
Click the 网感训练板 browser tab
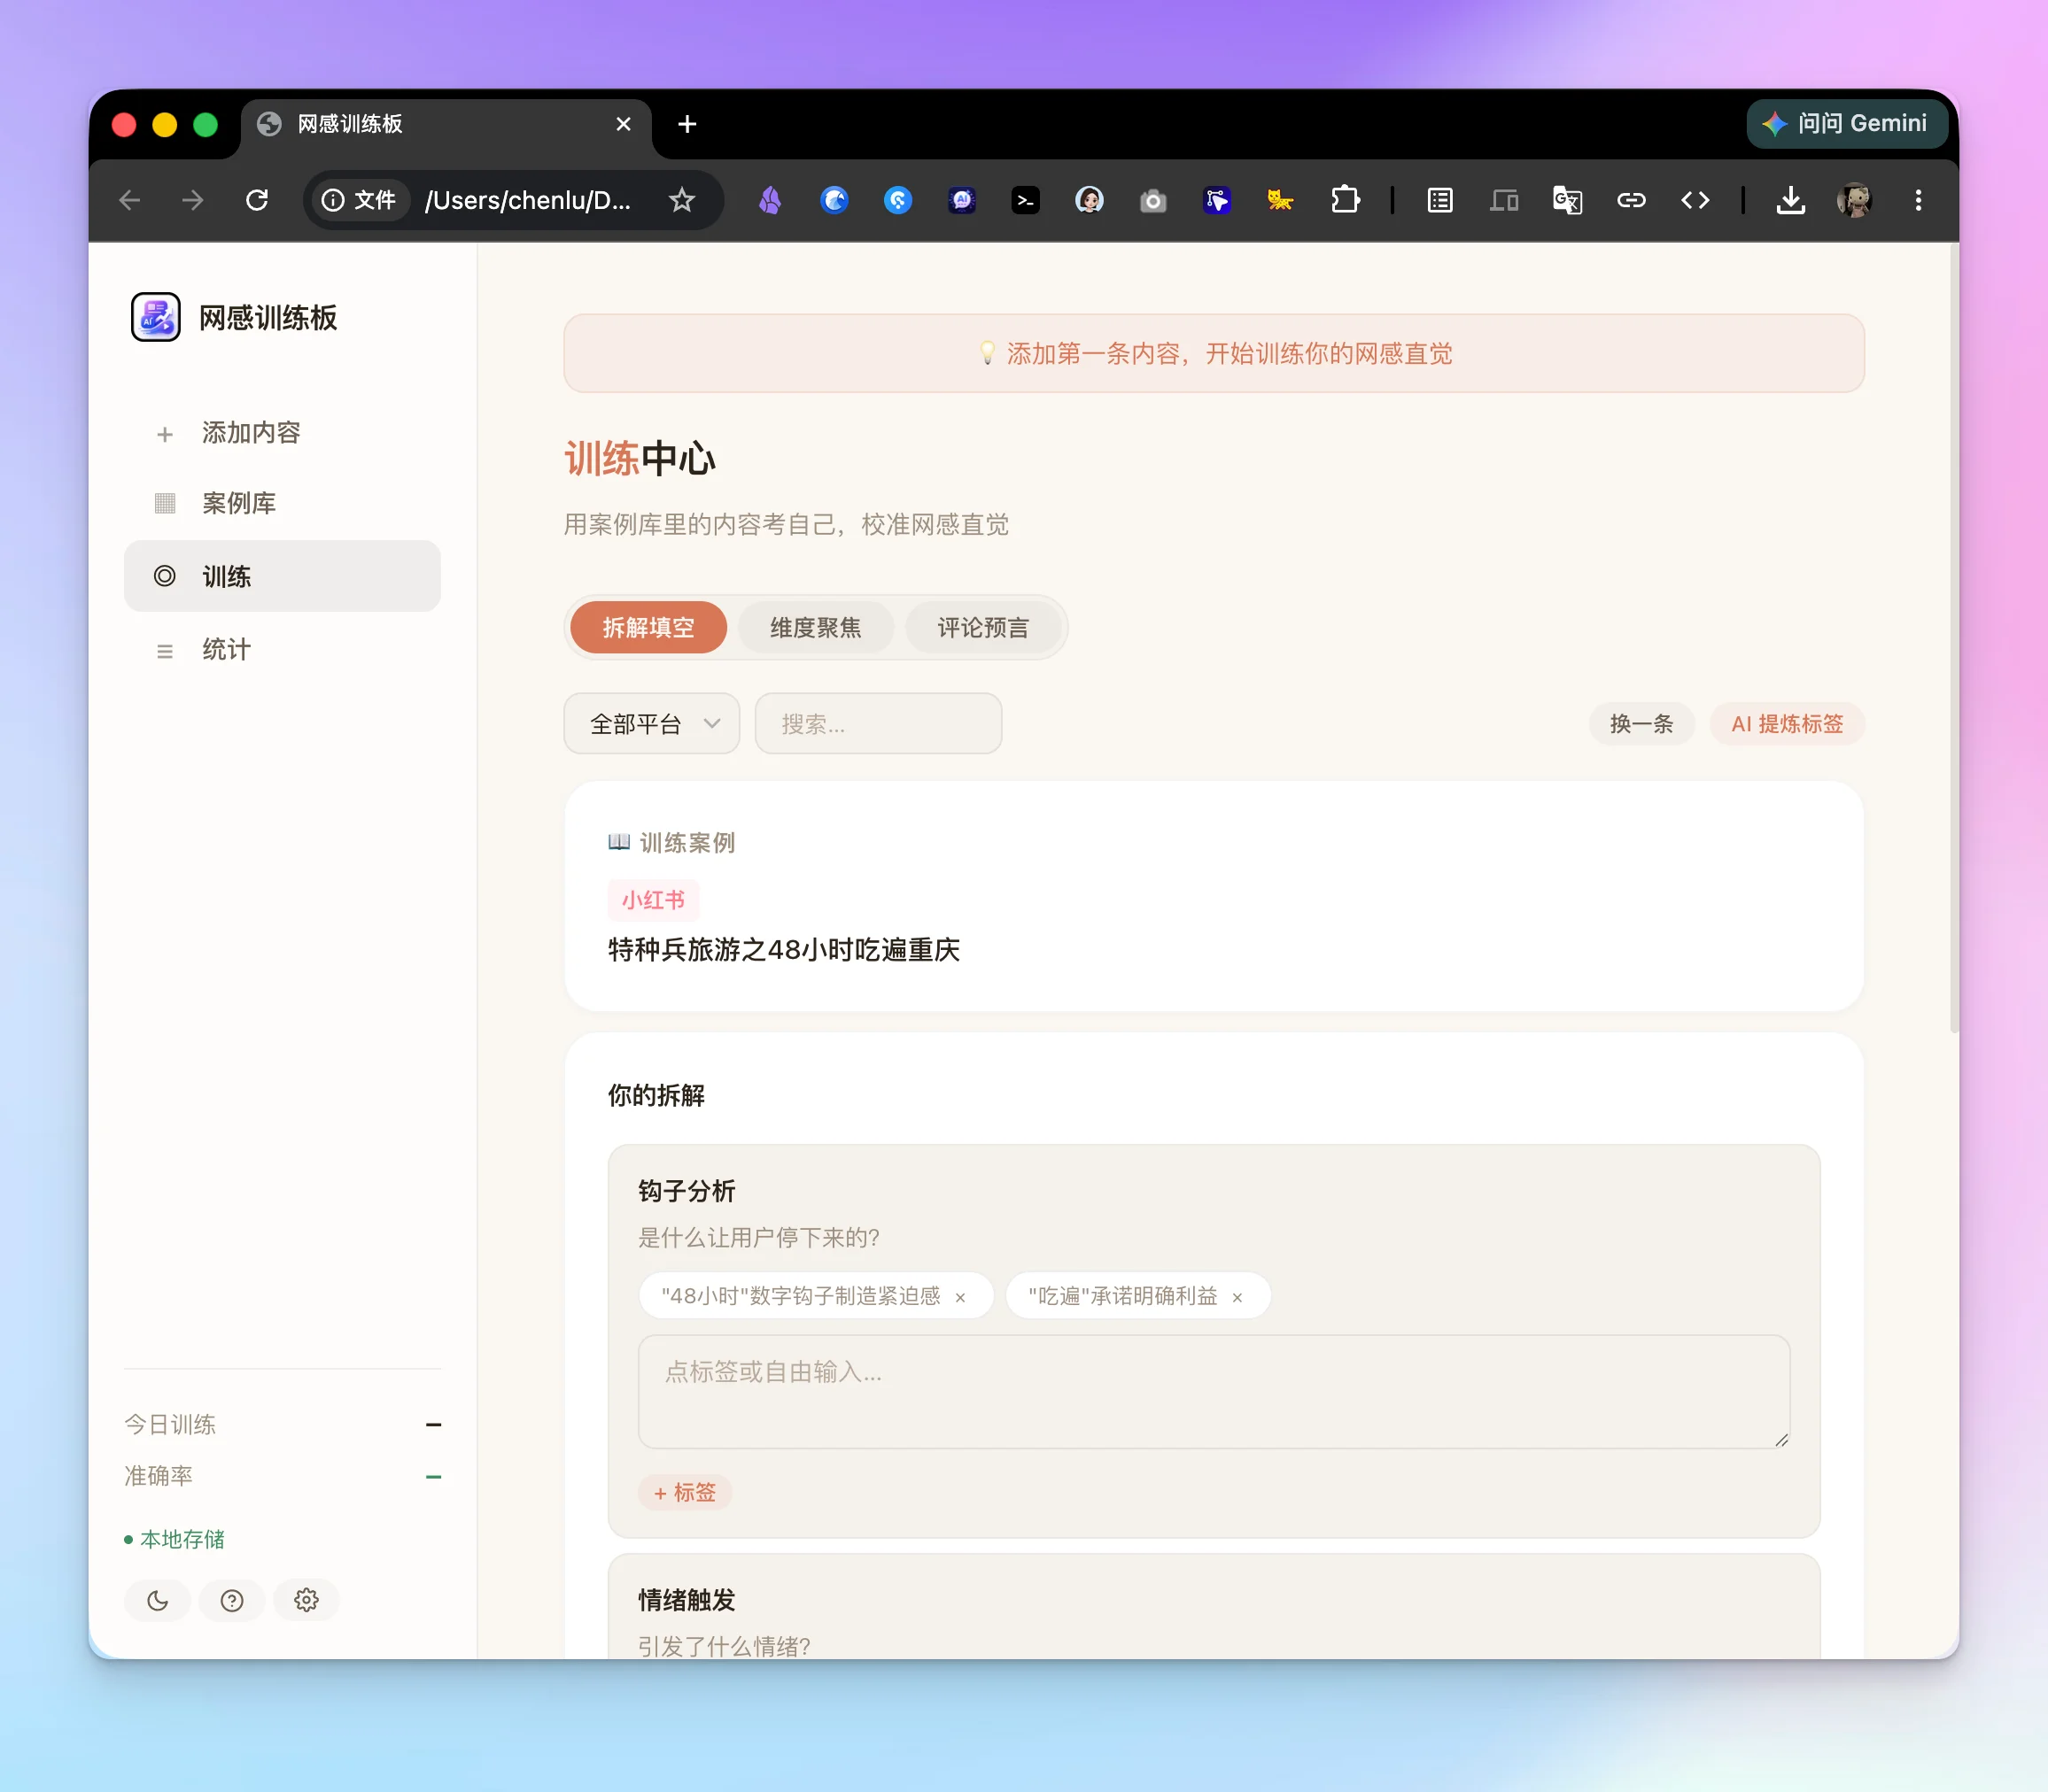(446, 124)
